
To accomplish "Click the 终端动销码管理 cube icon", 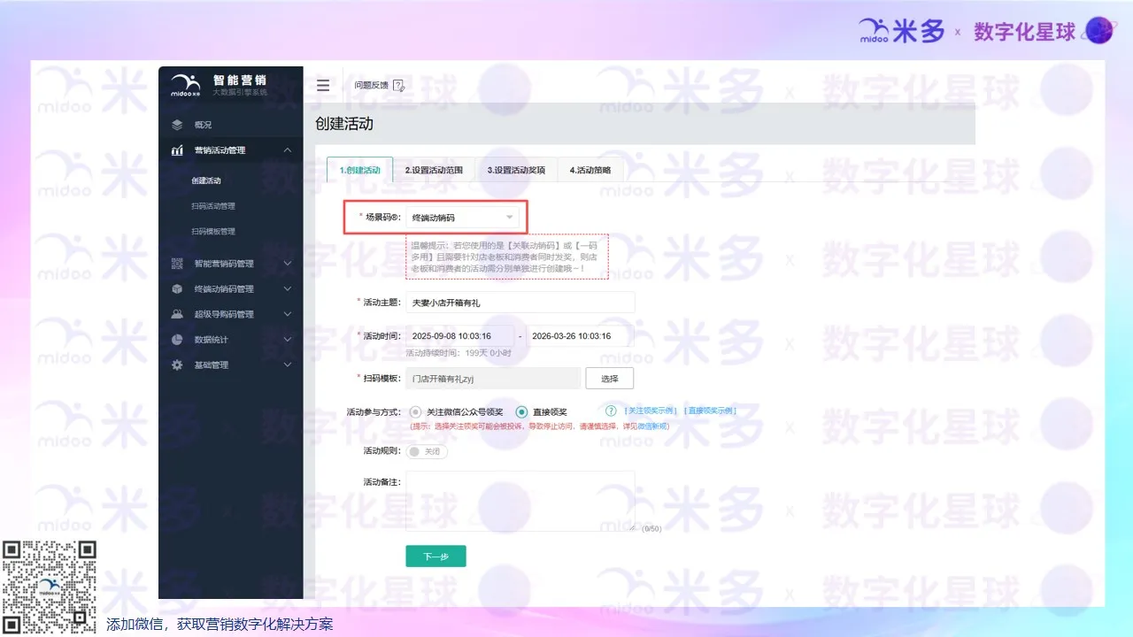I will pos(177,288).
